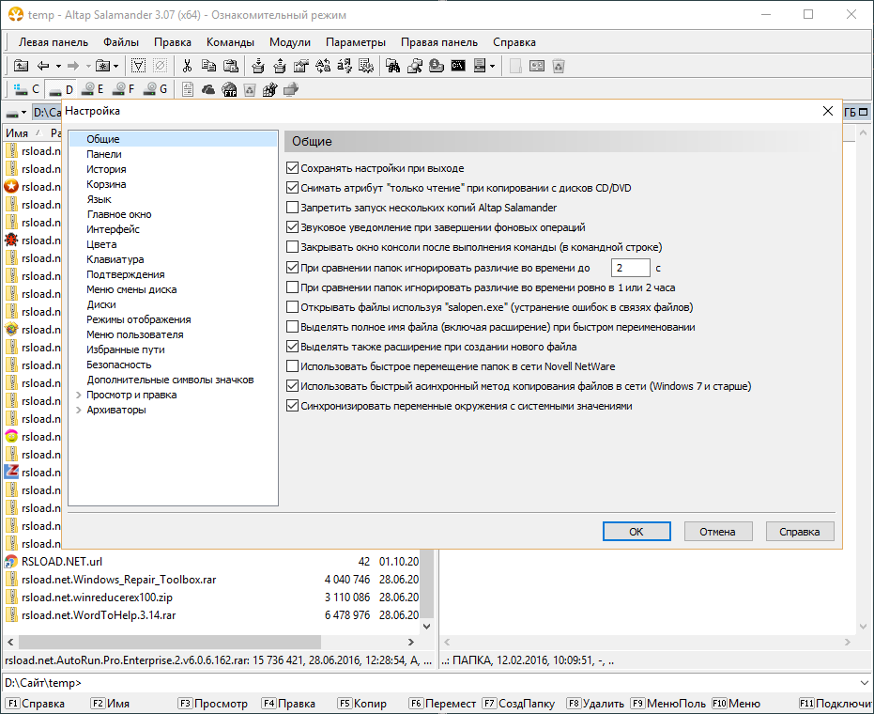Click the Unpack archive icon
This screenshot has width=874, height=714.
(x=279, y=66)
